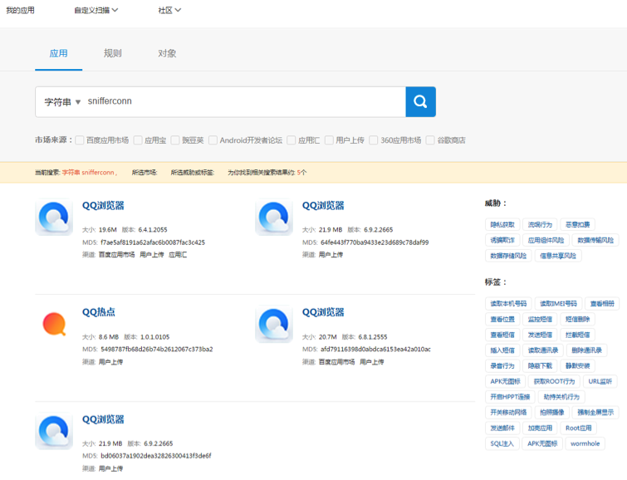Choose the 录音行为 label tag
Screen dimensions: 627x480
click(502, 365)
